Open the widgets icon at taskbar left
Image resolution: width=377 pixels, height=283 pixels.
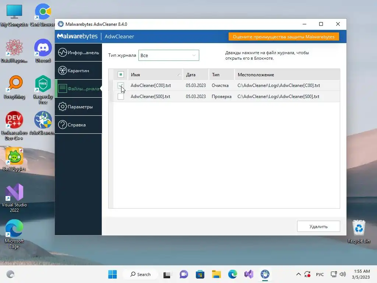10,274
